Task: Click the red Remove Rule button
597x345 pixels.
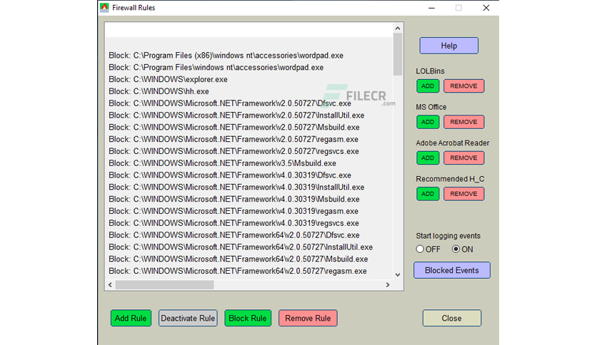Action: tap(308, 318)
